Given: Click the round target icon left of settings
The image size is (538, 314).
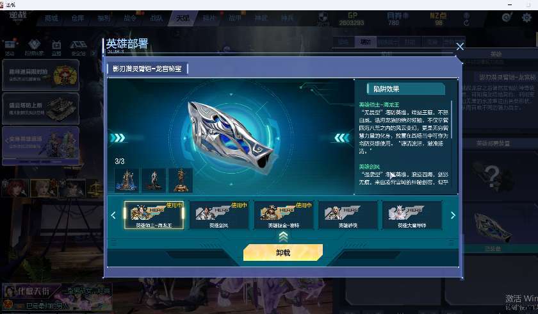Looking at the screenshot, I should point(507,17).
